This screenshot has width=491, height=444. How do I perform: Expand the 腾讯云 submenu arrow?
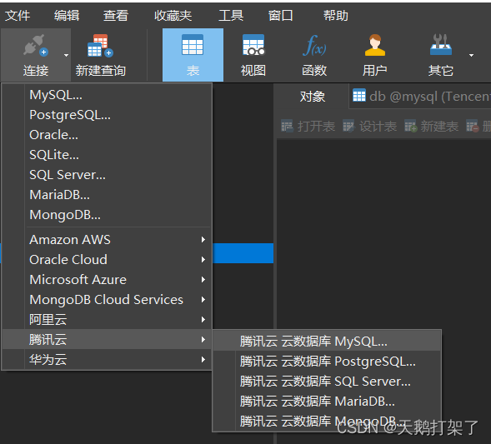[x=203, y=340]
